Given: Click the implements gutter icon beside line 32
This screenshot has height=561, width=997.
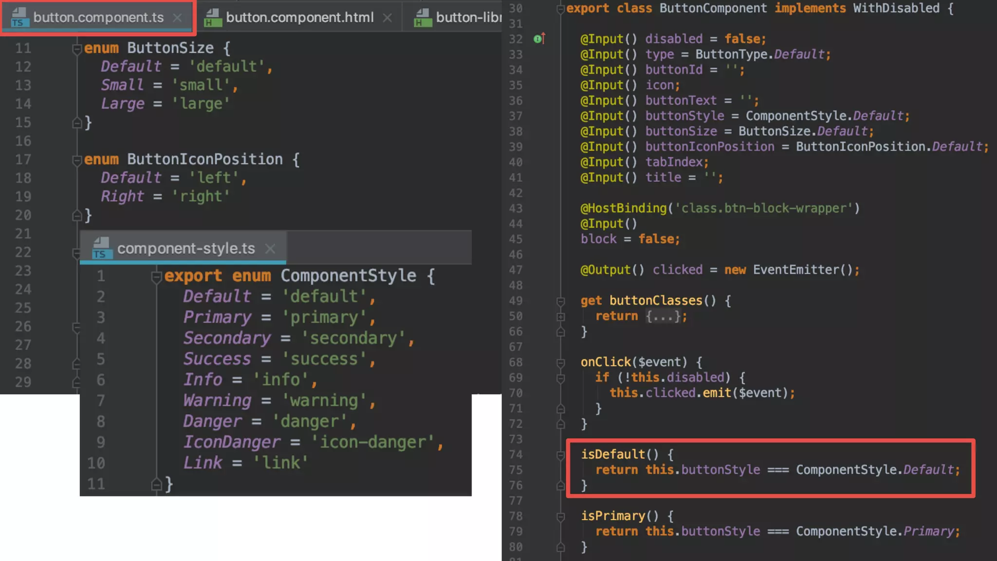Looking at the screenshot, I should point(539,38).
